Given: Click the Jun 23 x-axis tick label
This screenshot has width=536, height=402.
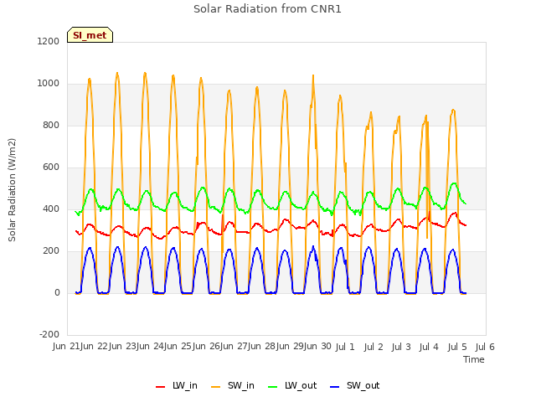Looking at the screenshot, I should pyautogui.click(x=123, y=347).
